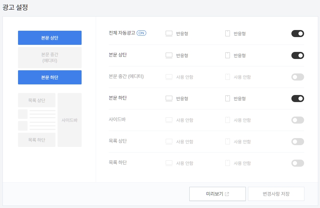The height and width of the screenshot is (208, 320).
Task: Enable the 사이드바 ad toggle
Action: [297, 120]
